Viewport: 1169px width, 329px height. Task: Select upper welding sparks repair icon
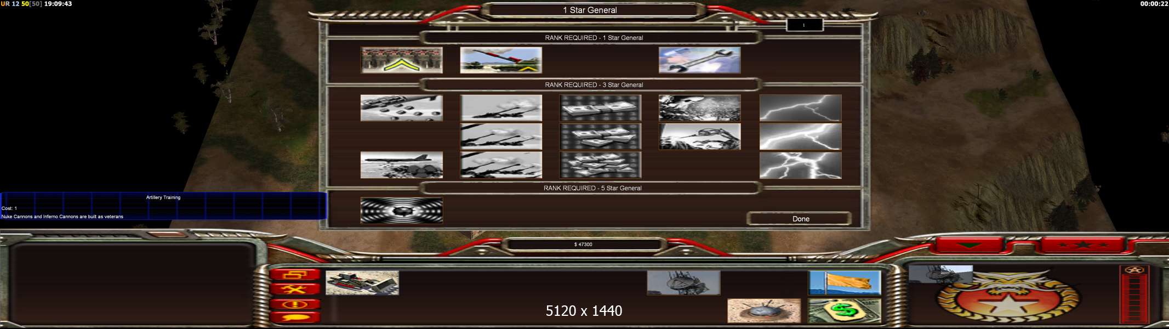click(x=699, y=108)
